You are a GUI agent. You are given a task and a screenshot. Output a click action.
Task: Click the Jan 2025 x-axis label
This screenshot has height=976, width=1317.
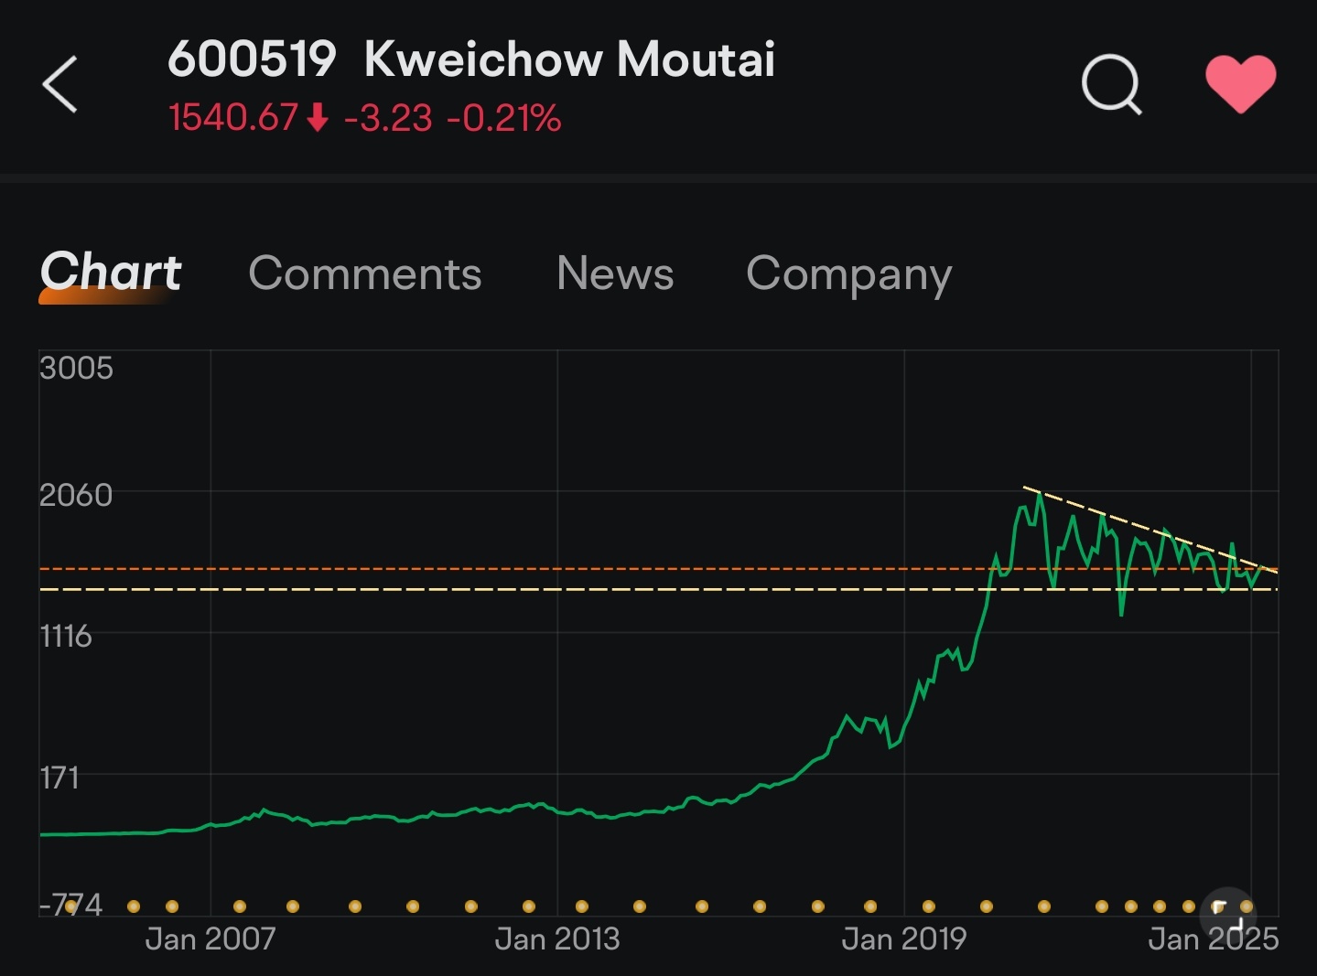point(1214,939)
